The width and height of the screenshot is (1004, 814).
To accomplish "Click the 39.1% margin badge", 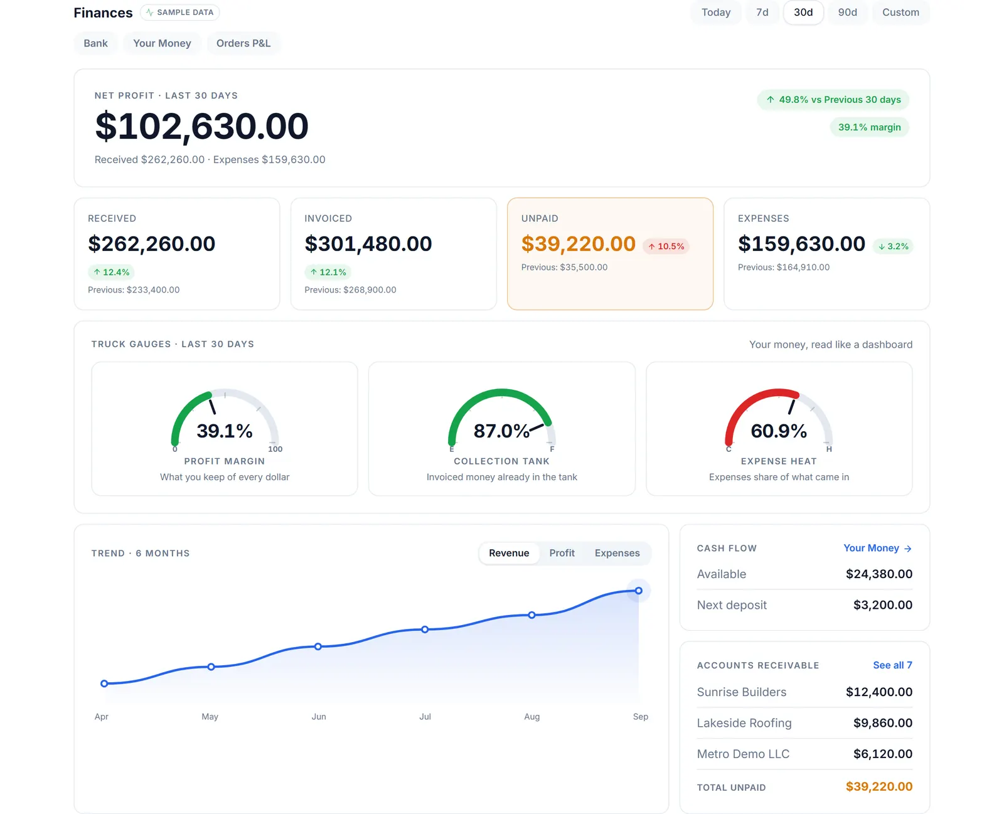I will pos(869,127).
